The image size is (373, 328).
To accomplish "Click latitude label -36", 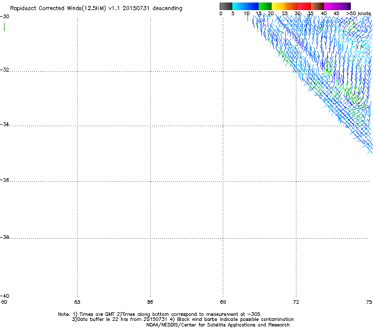I will click(x=5, y=180).
